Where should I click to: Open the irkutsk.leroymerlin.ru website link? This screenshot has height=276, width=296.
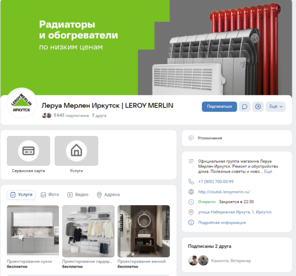tap(224, 192)
